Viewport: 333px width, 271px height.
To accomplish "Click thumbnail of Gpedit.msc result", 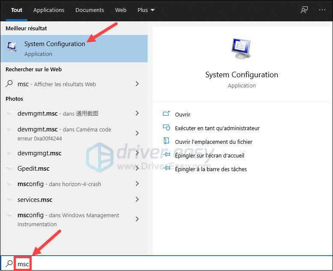I will [x=9, y=168].
